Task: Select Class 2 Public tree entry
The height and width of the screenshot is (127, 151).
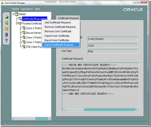Action: 34,28
